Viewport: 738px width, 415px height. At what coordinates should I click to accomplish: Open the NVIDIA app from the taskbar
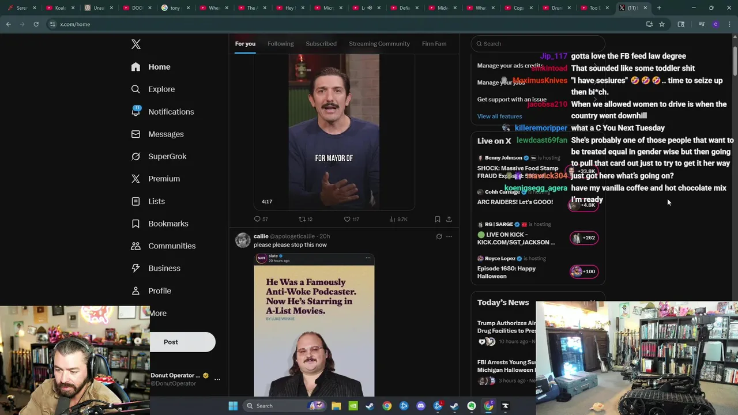coord(353,406)
